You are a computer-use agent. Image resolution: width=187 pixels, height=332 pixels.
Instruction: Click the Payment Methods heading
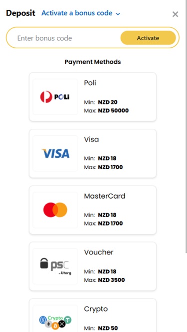(93, 62)
